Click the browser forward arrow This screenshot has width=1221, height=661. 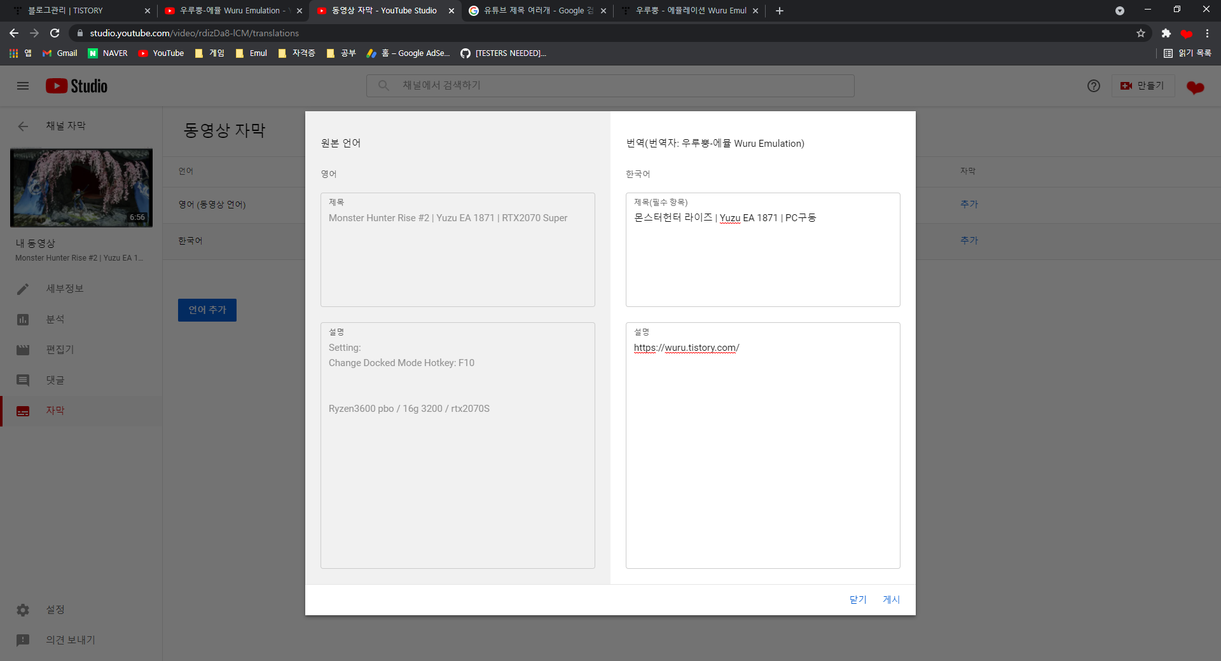pyautogui.click(x=34, y=33)
